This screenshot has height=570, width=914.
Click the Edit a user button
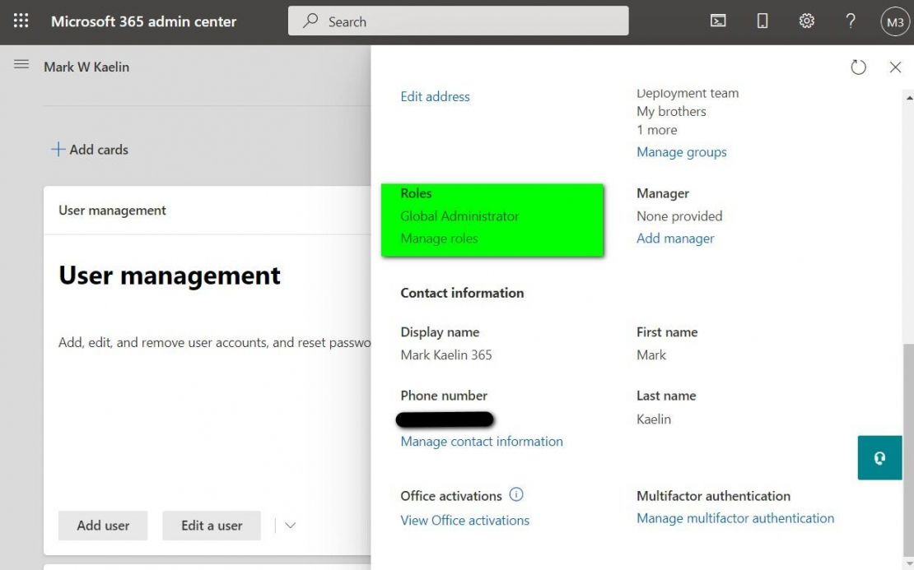pos(211,525)
